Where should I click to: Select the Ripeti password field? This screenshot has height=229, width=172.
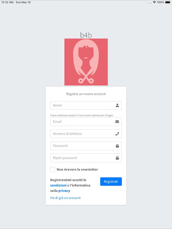pos(86,158)
